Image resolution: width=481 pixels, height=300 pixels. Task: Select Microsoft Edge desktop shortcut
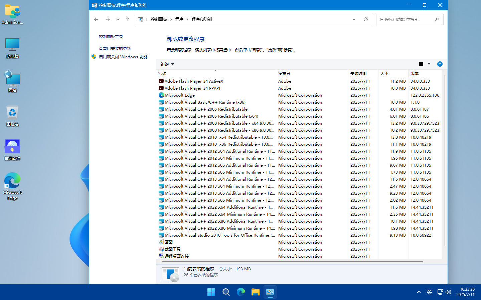pyautogui.click(x=12, y=187)
